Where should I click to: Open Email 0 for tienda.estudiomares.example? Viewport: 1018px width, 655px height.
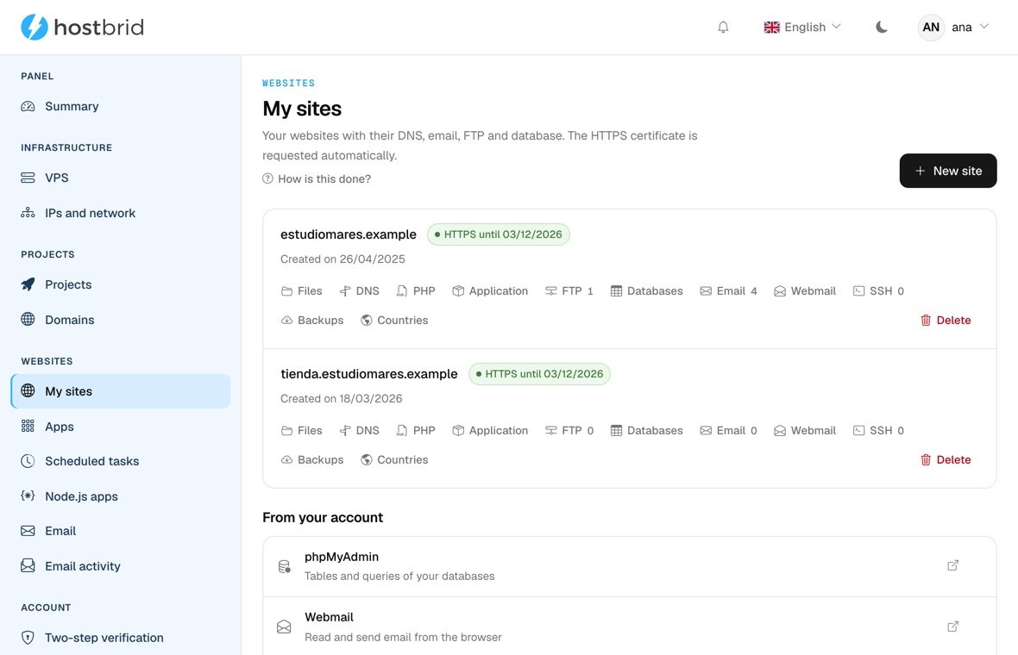point(728,431)
